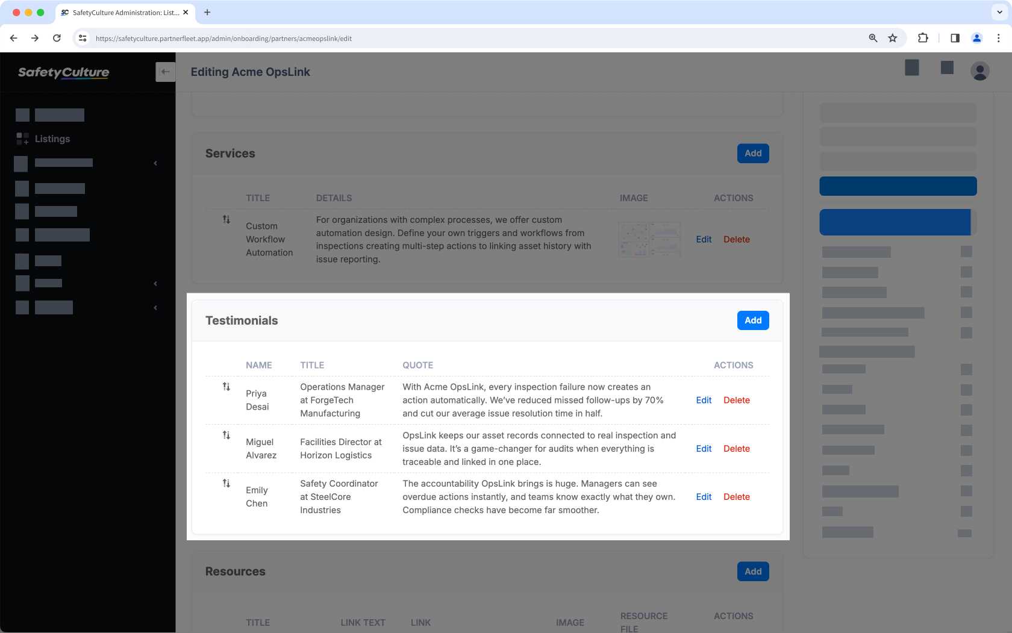Open a new browser tab
Image resolution: width=1012 pixels, height=633 pixels.
[x=207, y=12]
